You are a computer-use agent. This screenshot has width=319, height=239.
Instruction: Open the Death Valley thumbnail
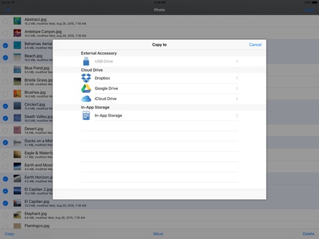pos(17,118)
